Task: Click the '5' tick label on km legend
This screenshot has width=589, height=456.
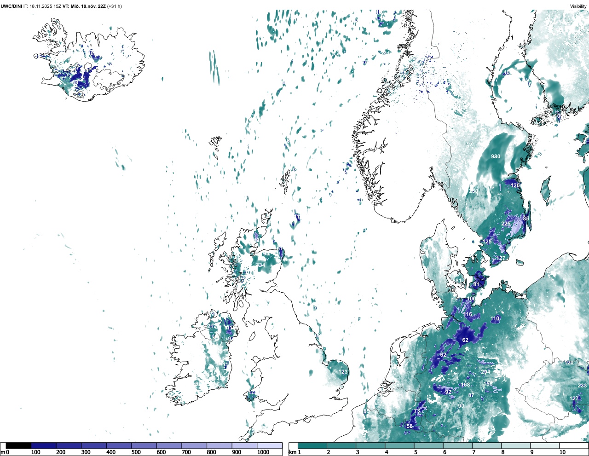Action: 415,452
